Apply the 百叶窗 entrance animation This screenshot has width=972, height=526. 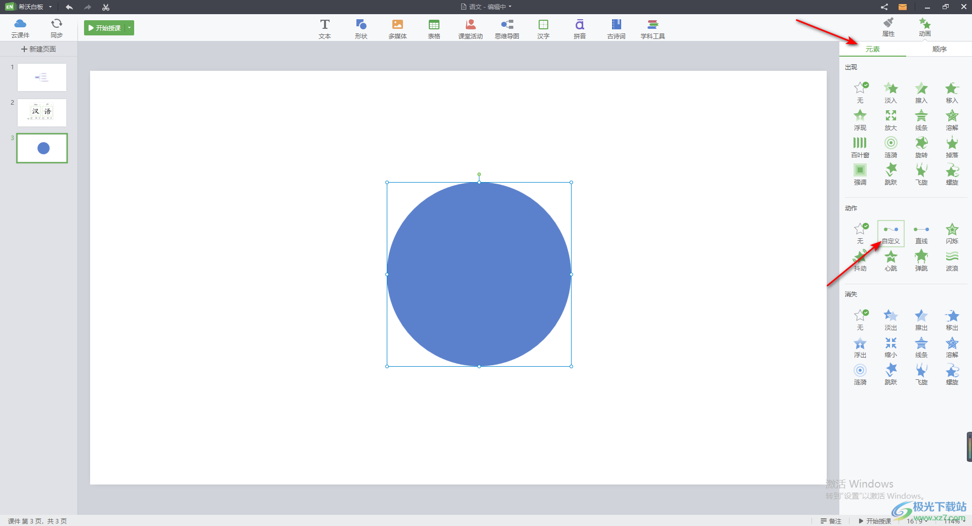(860, 147)
